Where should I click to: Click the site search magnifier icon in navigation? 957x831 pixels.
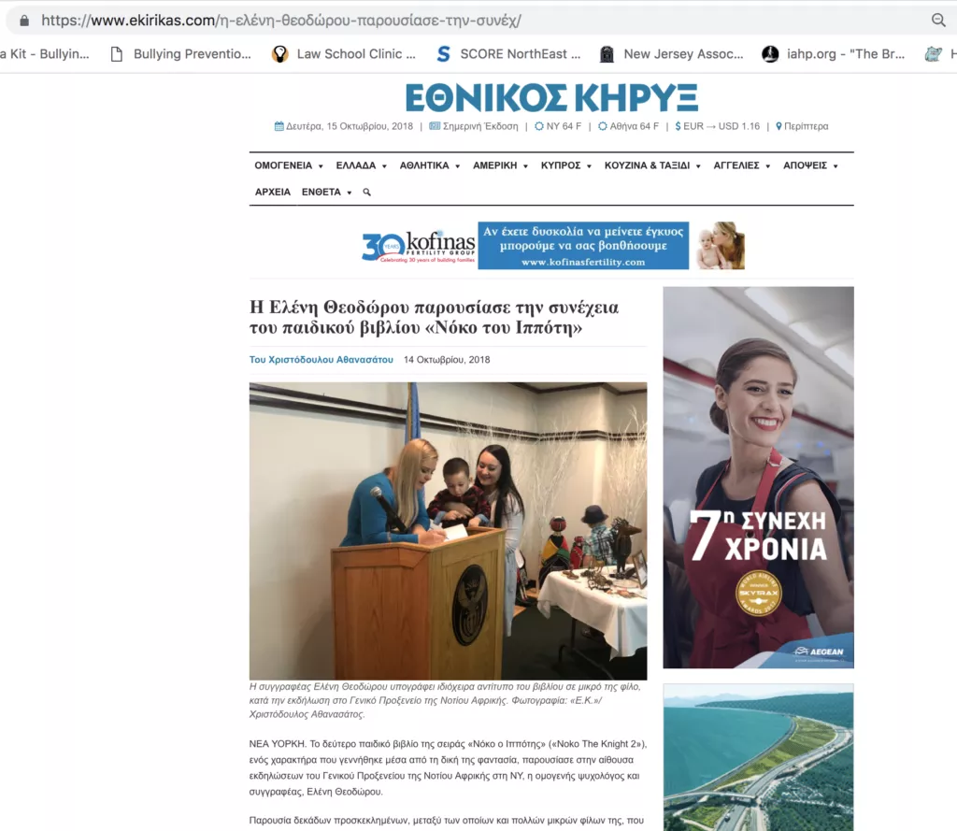tap(366, 193)
